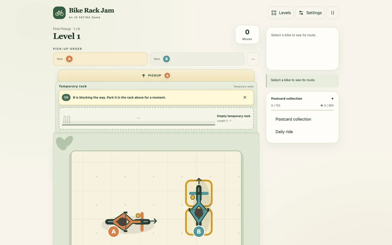Screen dimensions: 392x245
Task: Pause the game with the pause button
Action: 333,13
